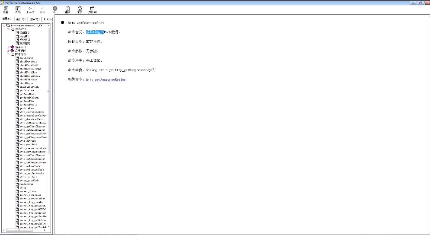
Task: Open the socket_close topic
Action: [x=27, y=191]
